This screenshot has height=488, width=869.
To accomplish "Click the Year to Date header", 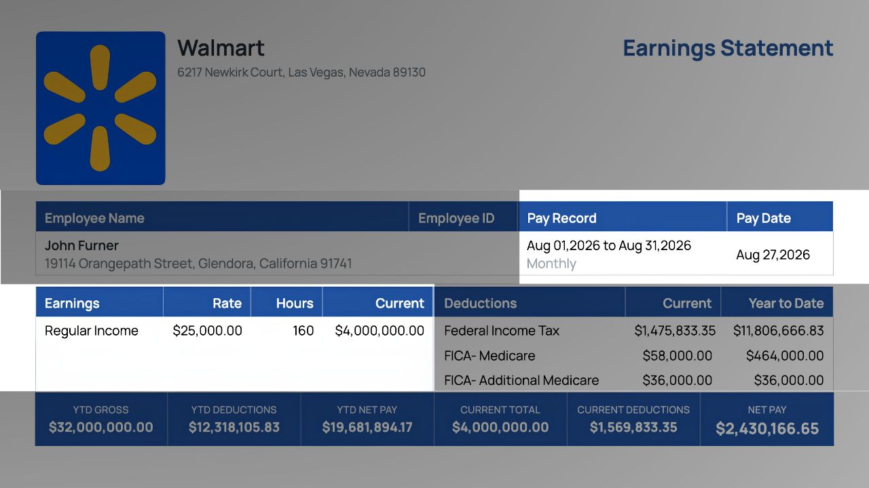I will 786,303.
